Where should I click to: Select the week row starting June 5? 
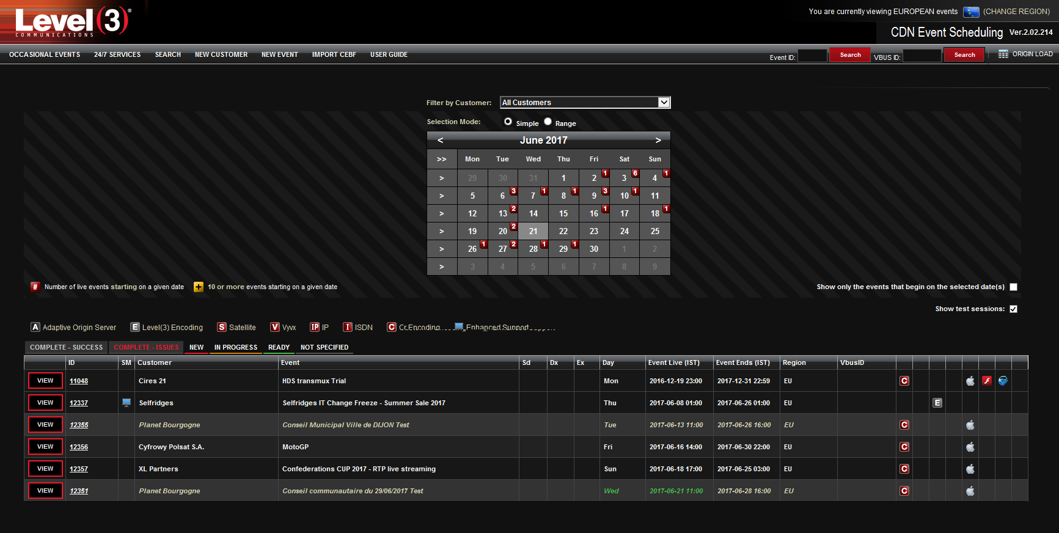coord(442,196)
